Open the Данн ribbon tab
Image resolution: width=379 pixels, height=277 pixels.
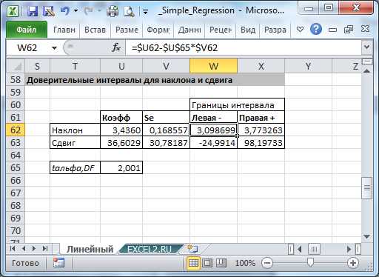pyautogui.click(x=189, y=30)
